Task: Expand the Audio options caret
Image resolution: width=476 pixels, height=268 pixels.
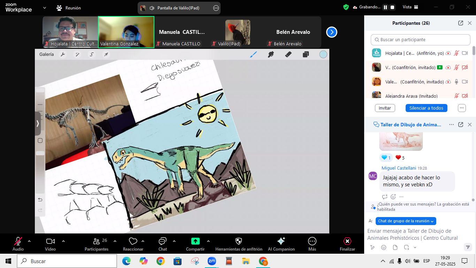Action: click(x=29, y=241)
